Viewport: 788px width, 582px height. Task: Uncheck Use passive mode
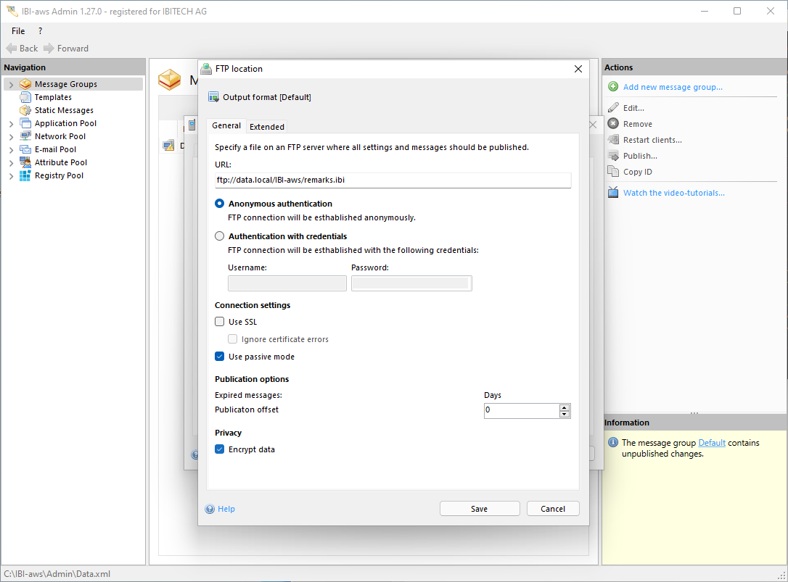click(220, 357)
